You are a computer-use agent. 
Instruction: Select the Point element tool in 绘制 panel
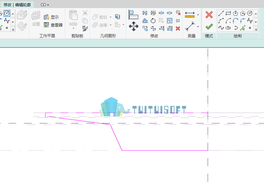click(250, 28)
